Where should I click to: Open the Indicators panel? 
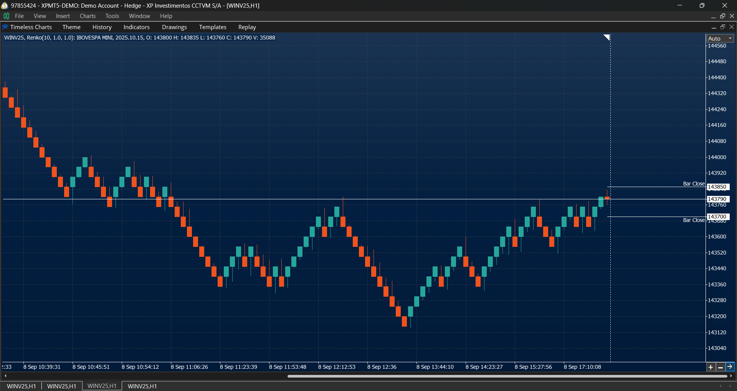point(136,27)
